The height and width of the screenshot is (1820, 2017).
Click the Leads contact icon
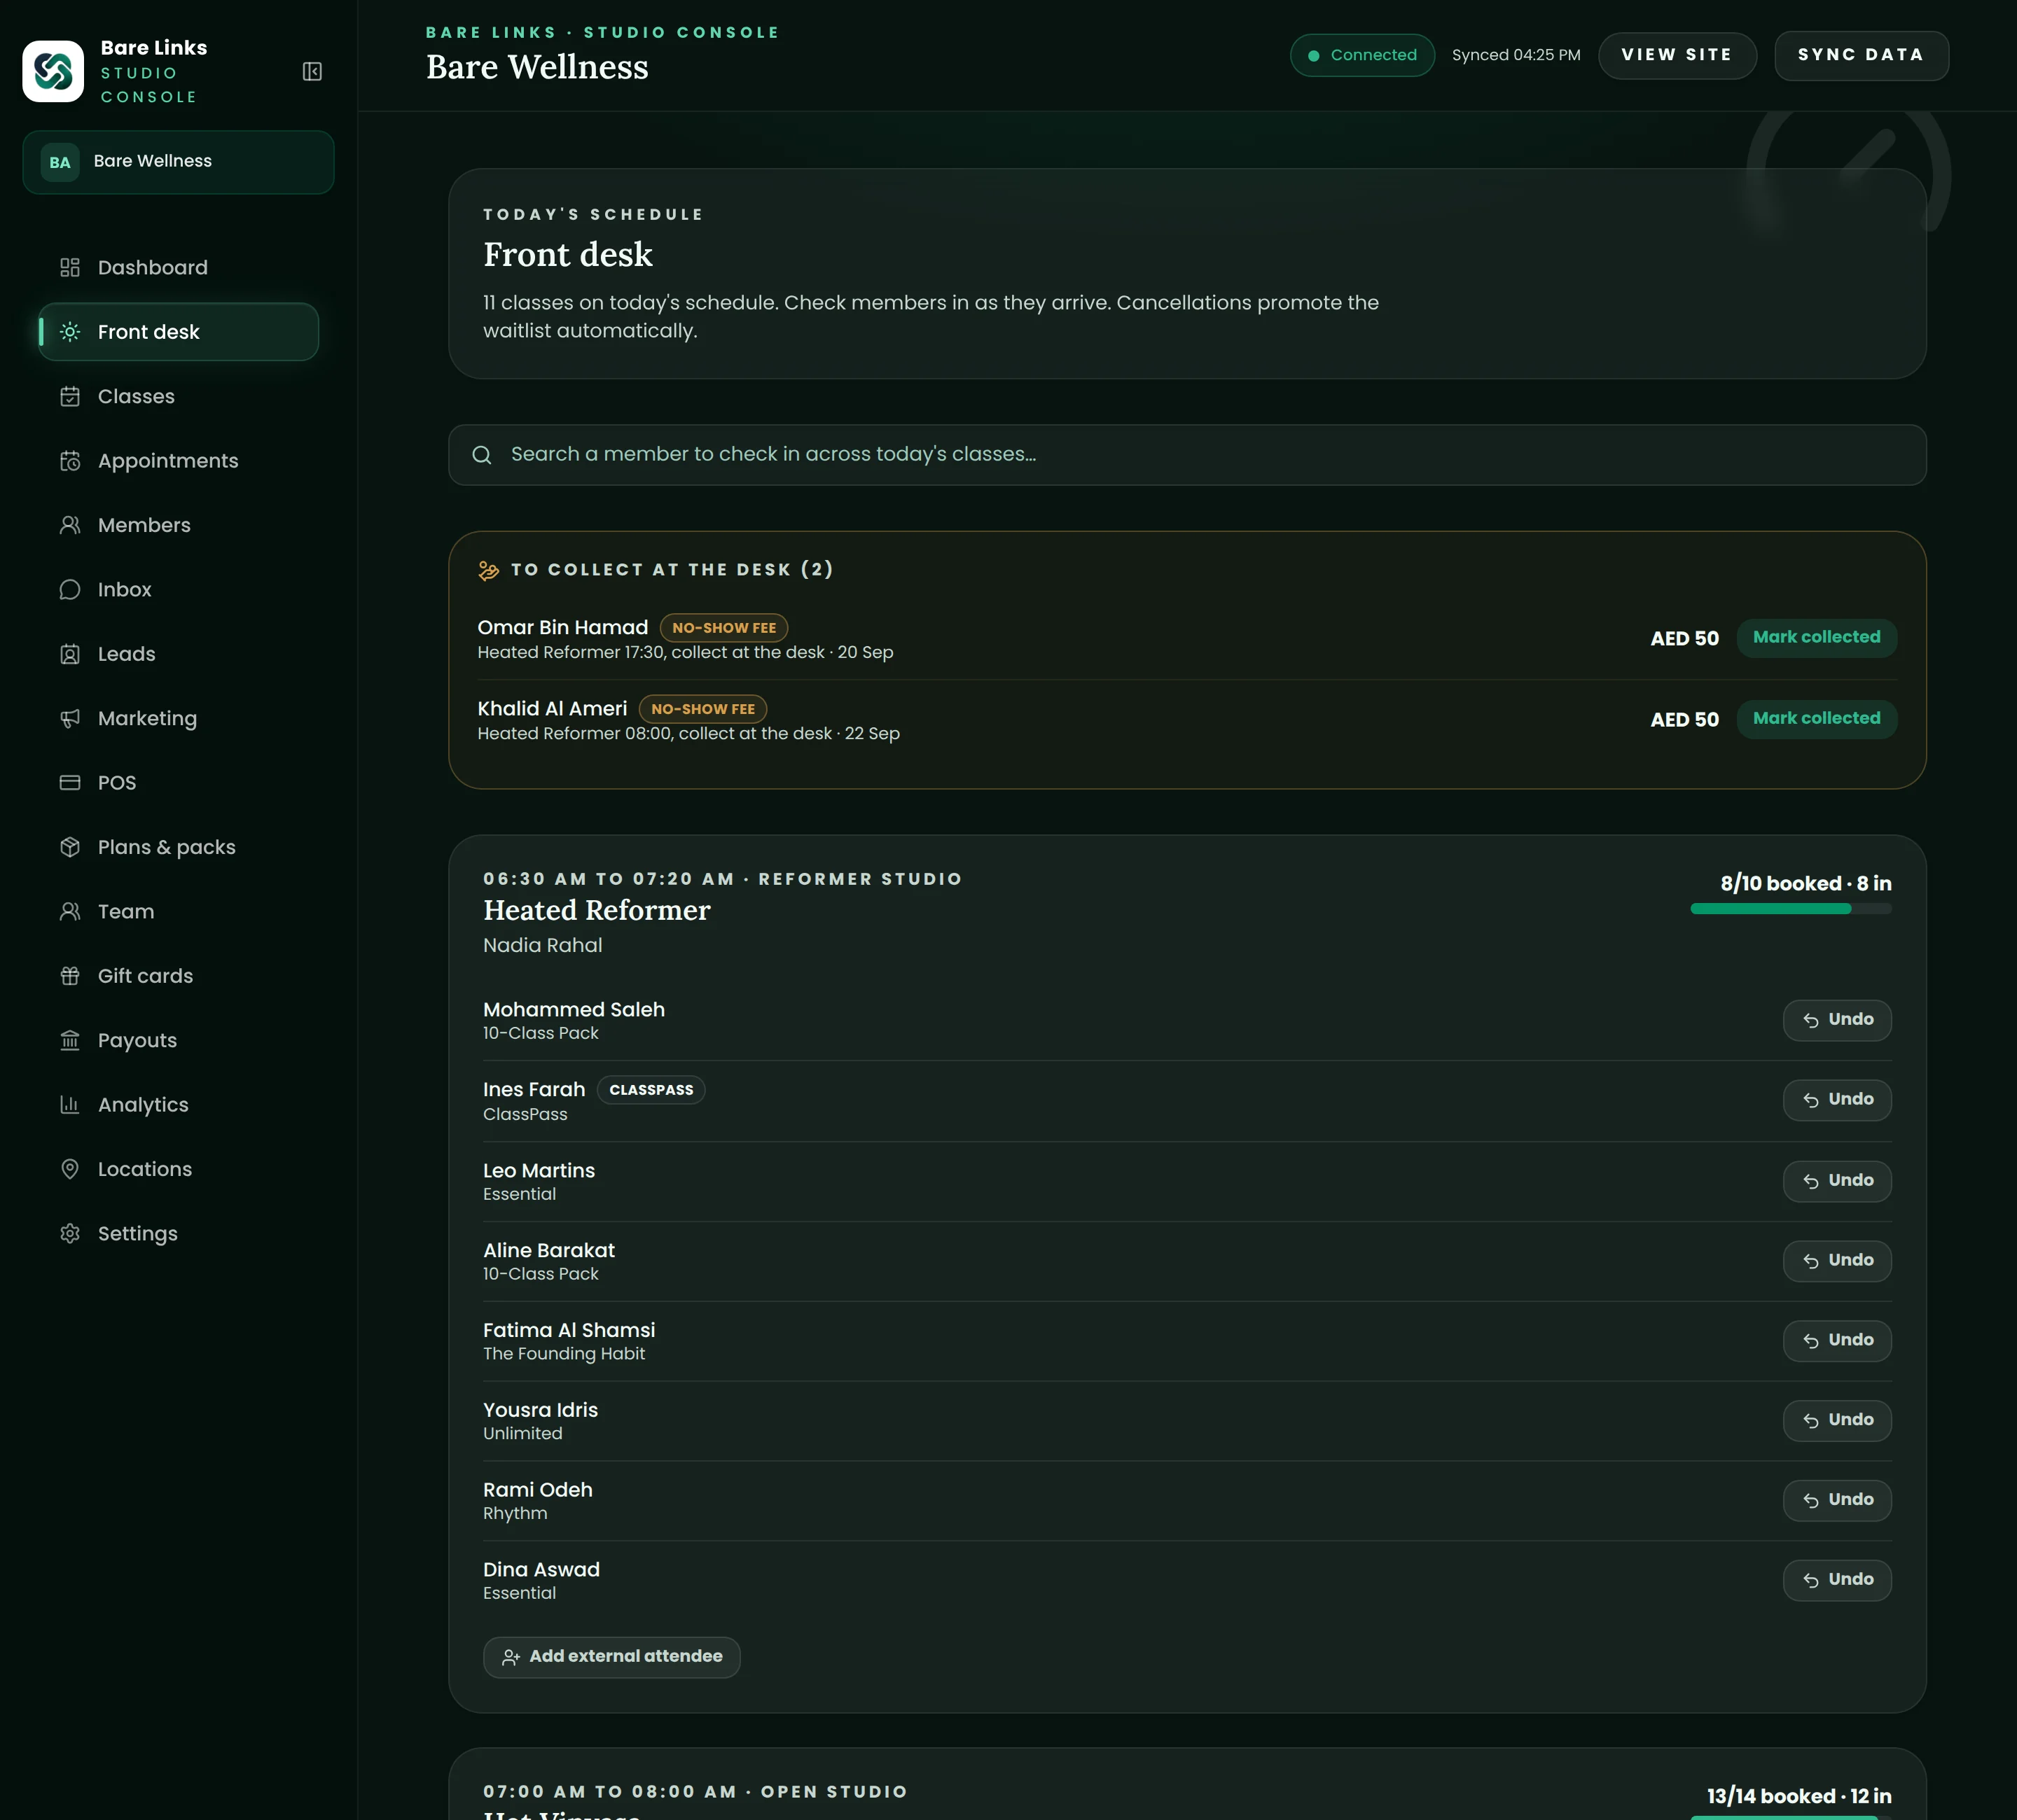click(x=70, y=654)
